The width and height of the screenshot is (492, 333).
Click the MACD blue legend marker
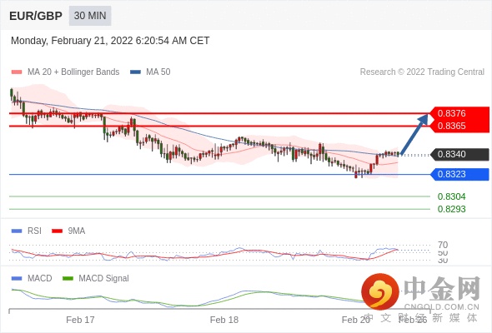coord(17,279)
